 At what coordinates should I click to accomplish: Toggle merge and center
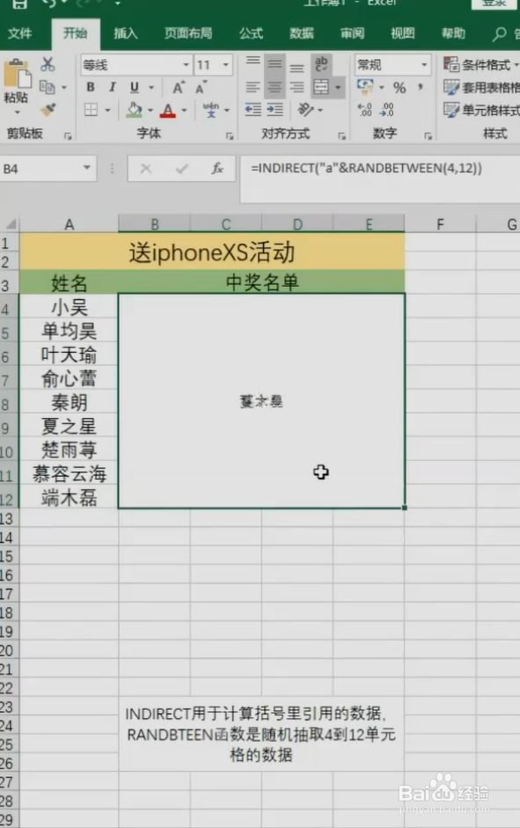[321, 86]
